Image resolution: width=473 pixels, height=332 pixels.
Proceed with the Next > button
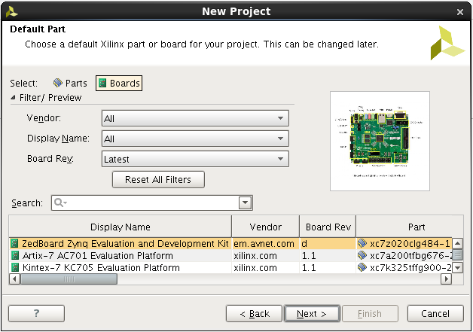pyautogui.click(x=312, y=314)
